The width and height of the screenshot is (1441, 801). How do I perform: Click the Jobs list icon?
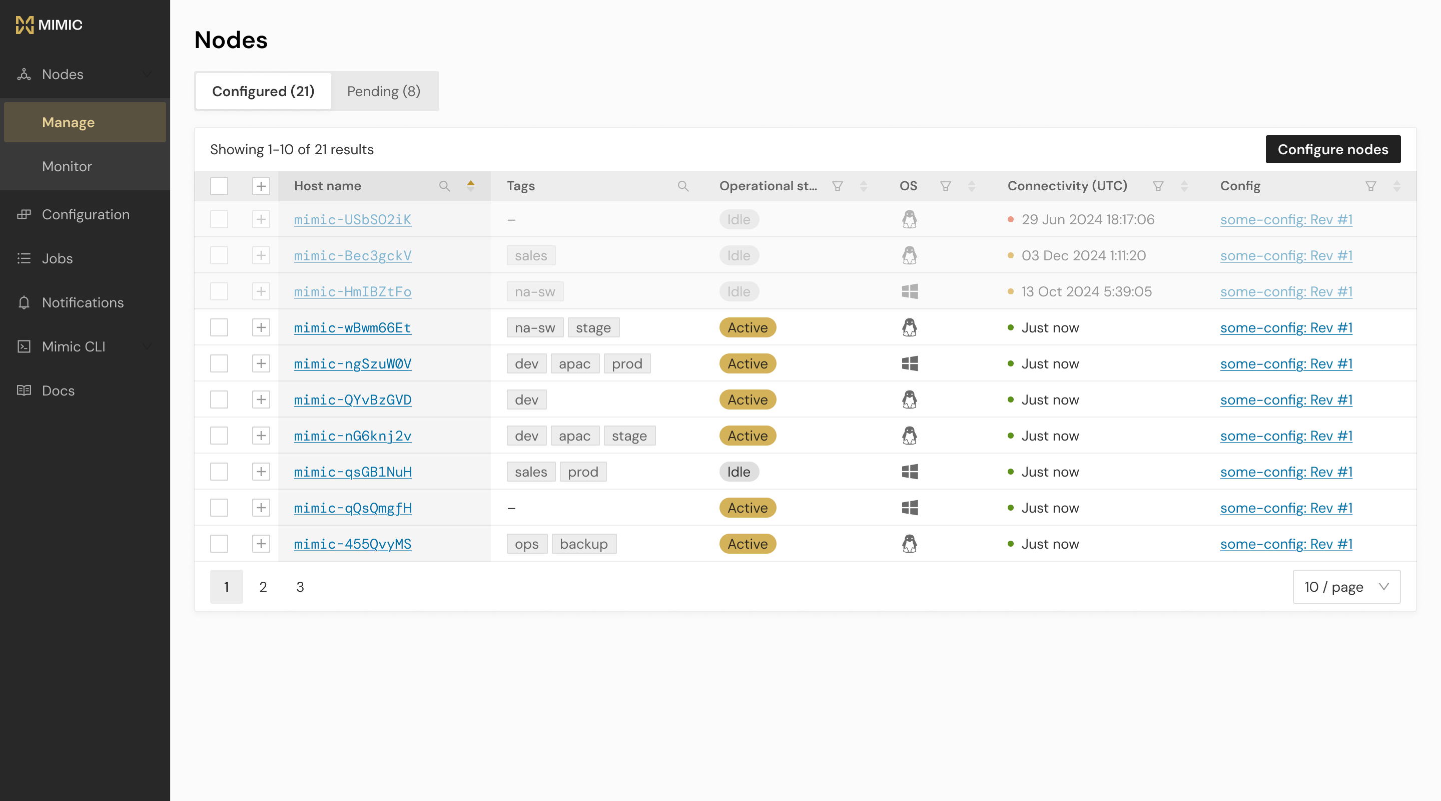pyautogui.click(x=24, y=258)
